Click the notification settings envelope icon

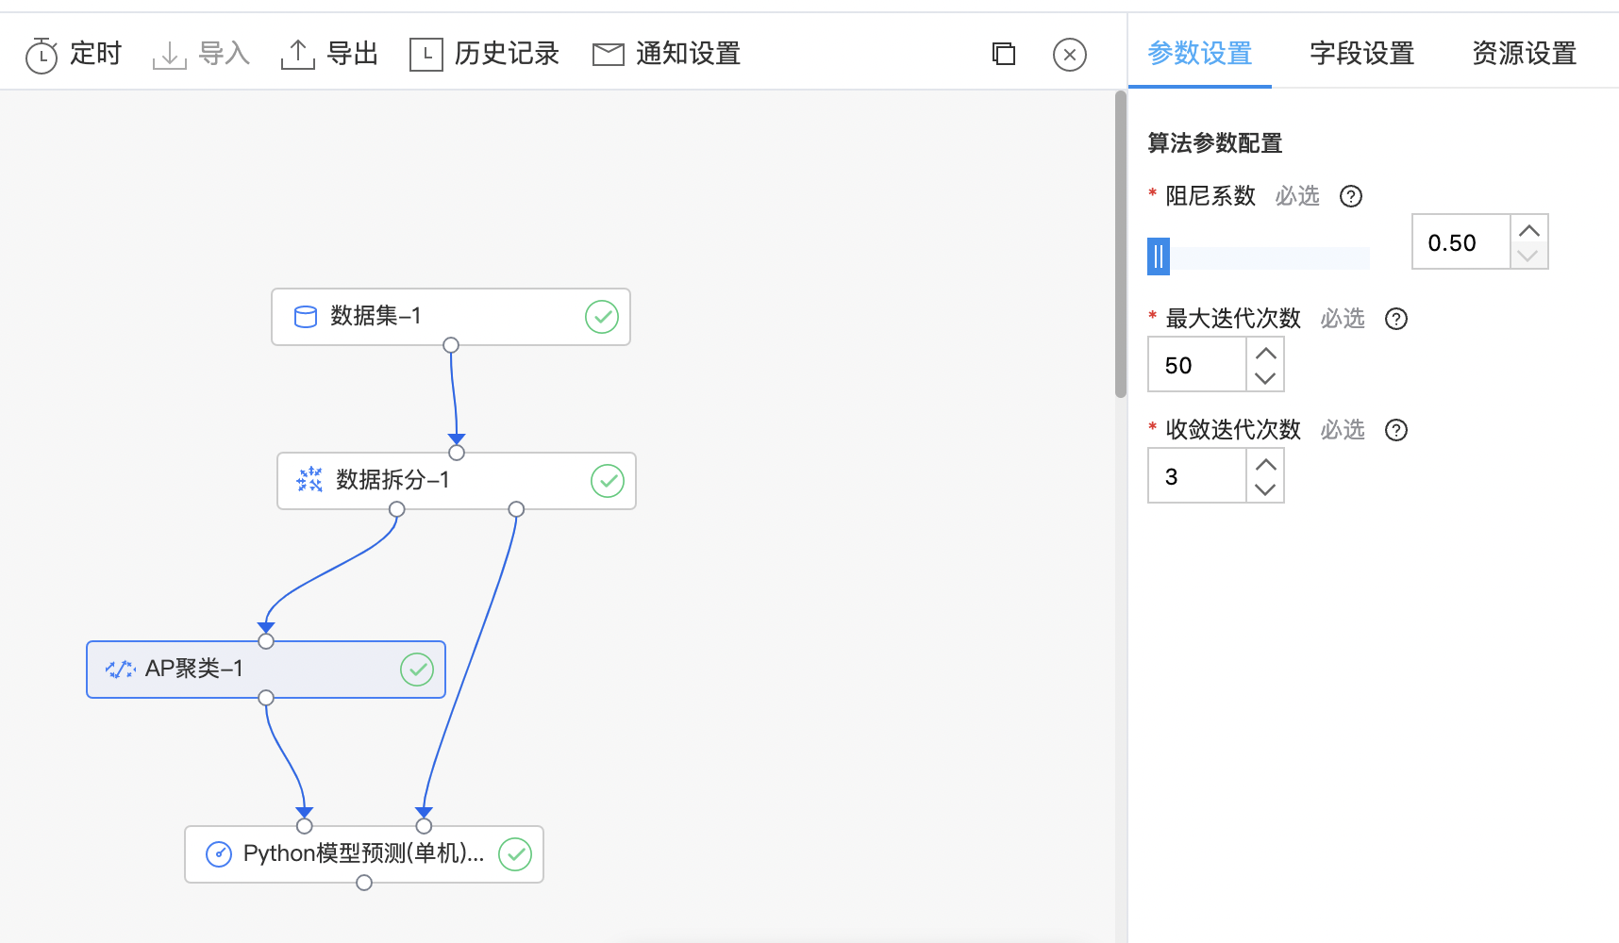[608, 55]
